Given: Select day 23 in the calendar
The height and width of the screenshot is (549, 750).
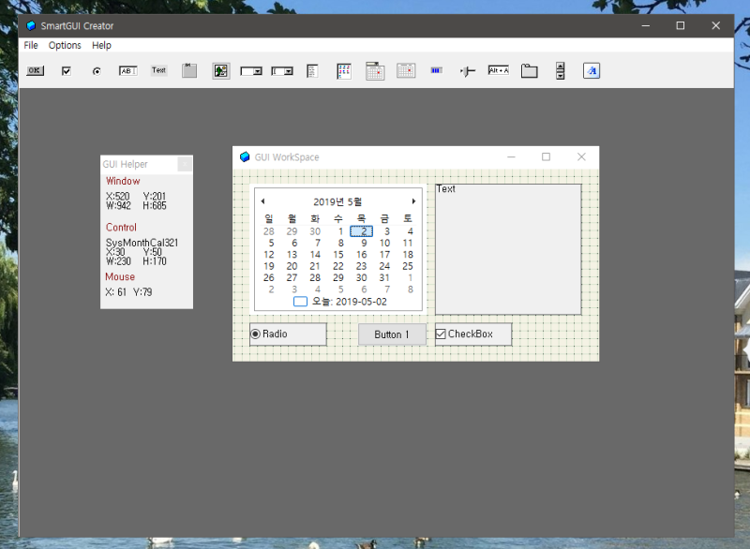Looking at the screenshot, I should 361,266.
